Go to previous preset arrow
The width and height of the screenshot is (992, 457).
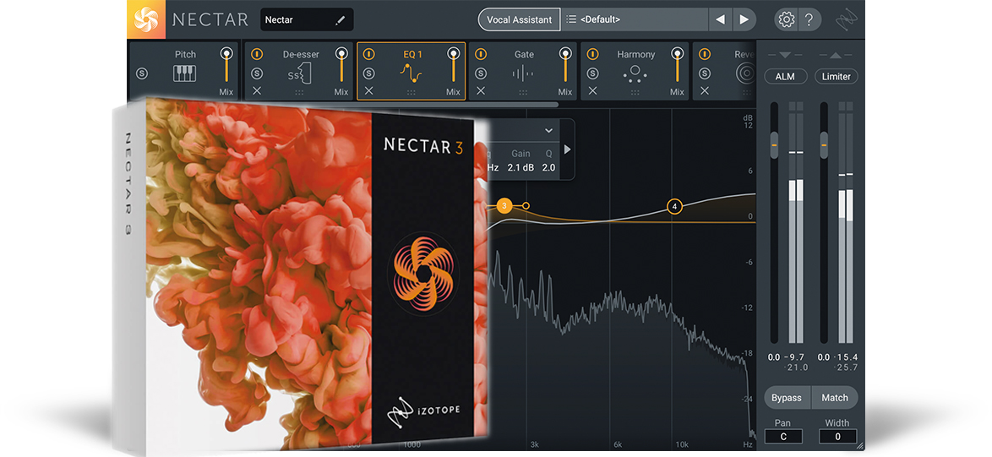click(720, 19)
